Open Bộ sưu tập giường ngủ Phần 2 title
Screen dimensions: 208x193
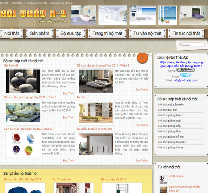pyautogui.click(x=103, y=65)
